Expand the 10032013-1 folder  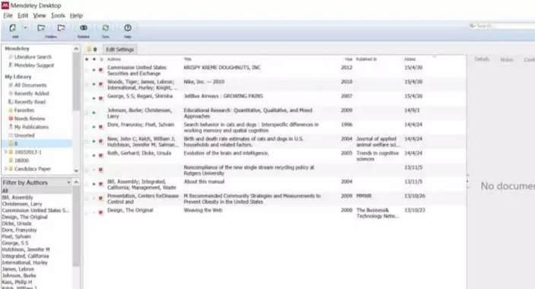pos(5,152)
